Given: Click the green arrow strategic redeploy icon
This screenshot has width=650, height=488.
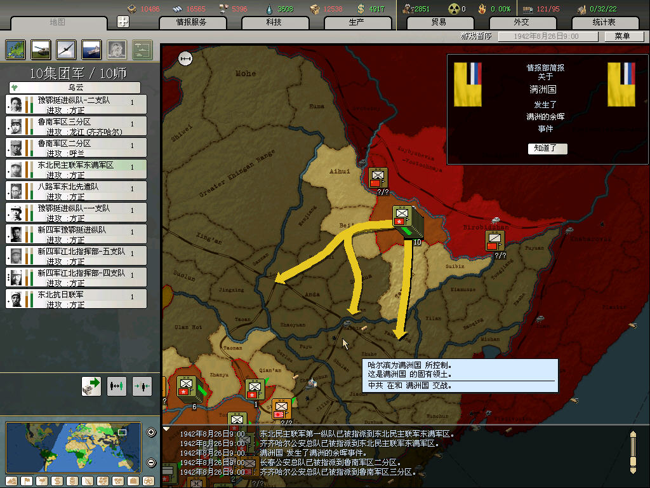Looking at the screenshot, I should point(91,386).
